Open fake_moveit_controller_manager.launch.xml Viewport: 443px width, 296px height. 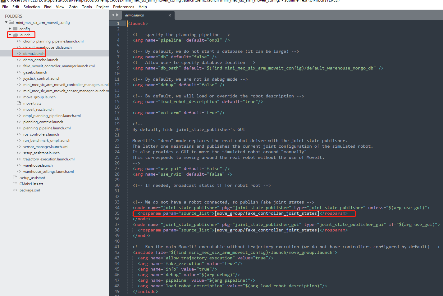(x=59, y=66)
